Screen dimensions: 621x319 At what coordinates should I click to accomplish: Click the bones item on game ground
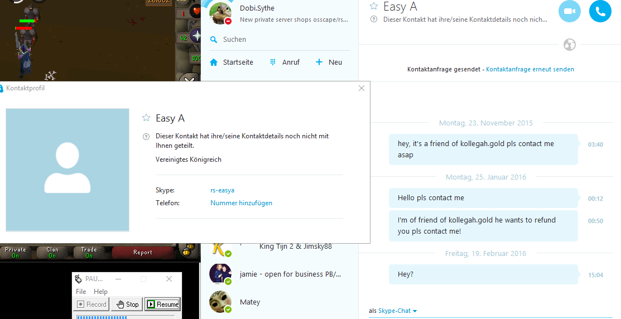[50, 75]
